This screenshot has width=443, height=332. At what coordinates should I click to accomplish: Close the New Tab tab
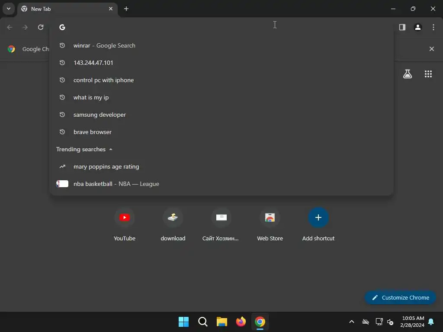pyautogui.click(x=111, y=9)
